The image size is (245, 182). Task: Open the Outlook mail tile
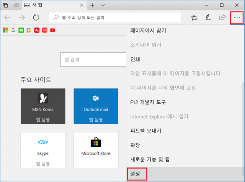pos(96,101)
